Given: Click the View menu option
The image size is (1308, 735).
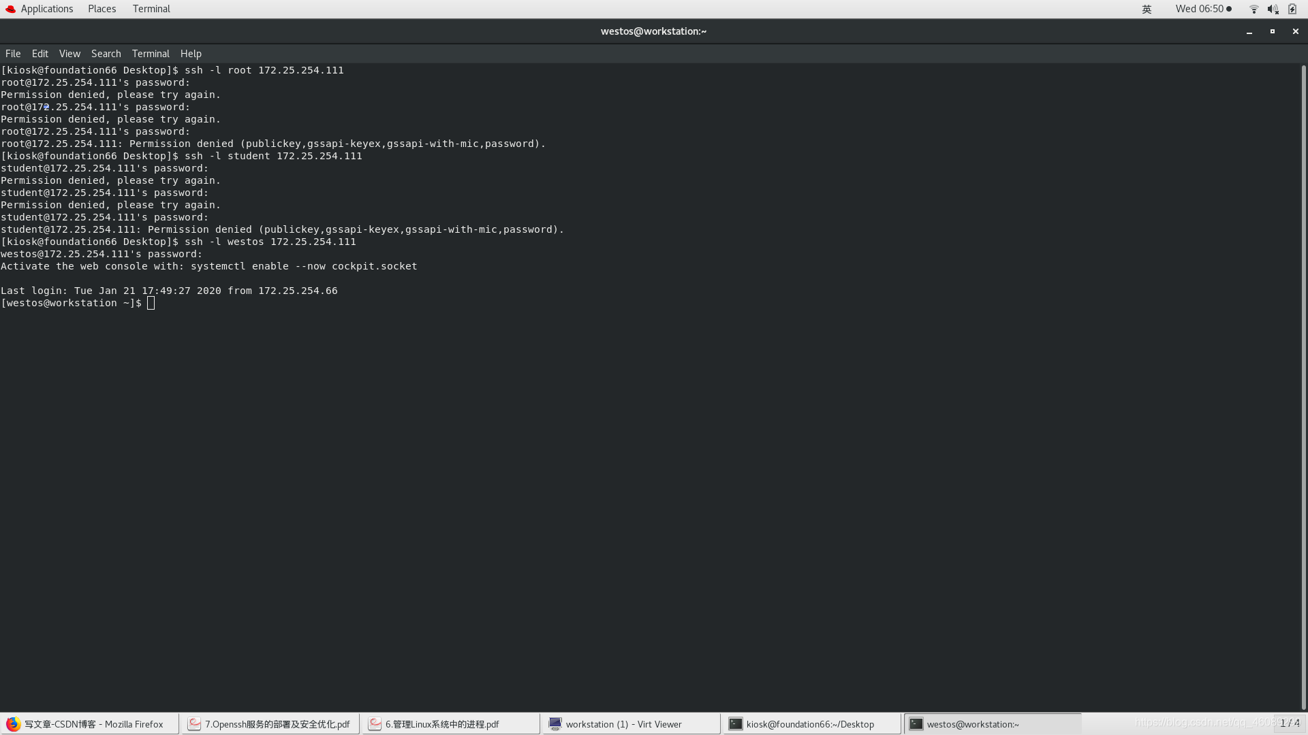Looking at the screenshot, I should coord(69,53).
